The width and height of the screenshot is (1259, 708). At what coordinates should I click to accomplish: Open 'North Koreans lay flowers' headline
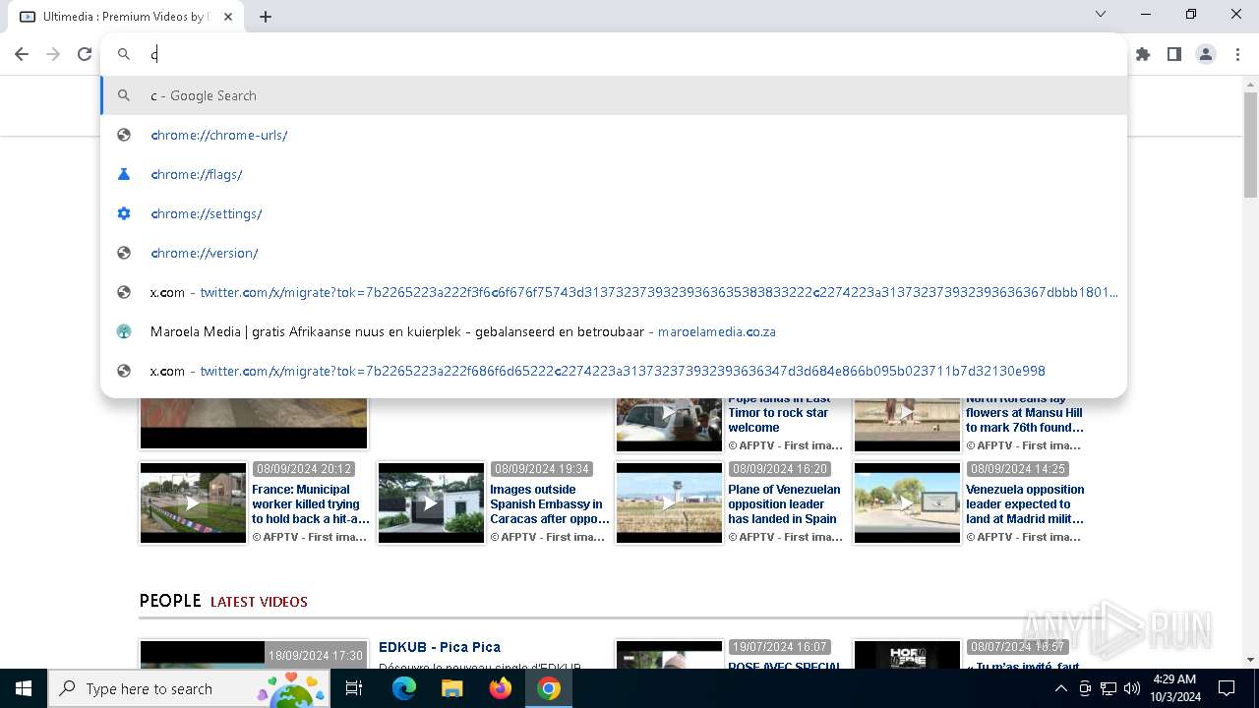tap(1025, 413)
